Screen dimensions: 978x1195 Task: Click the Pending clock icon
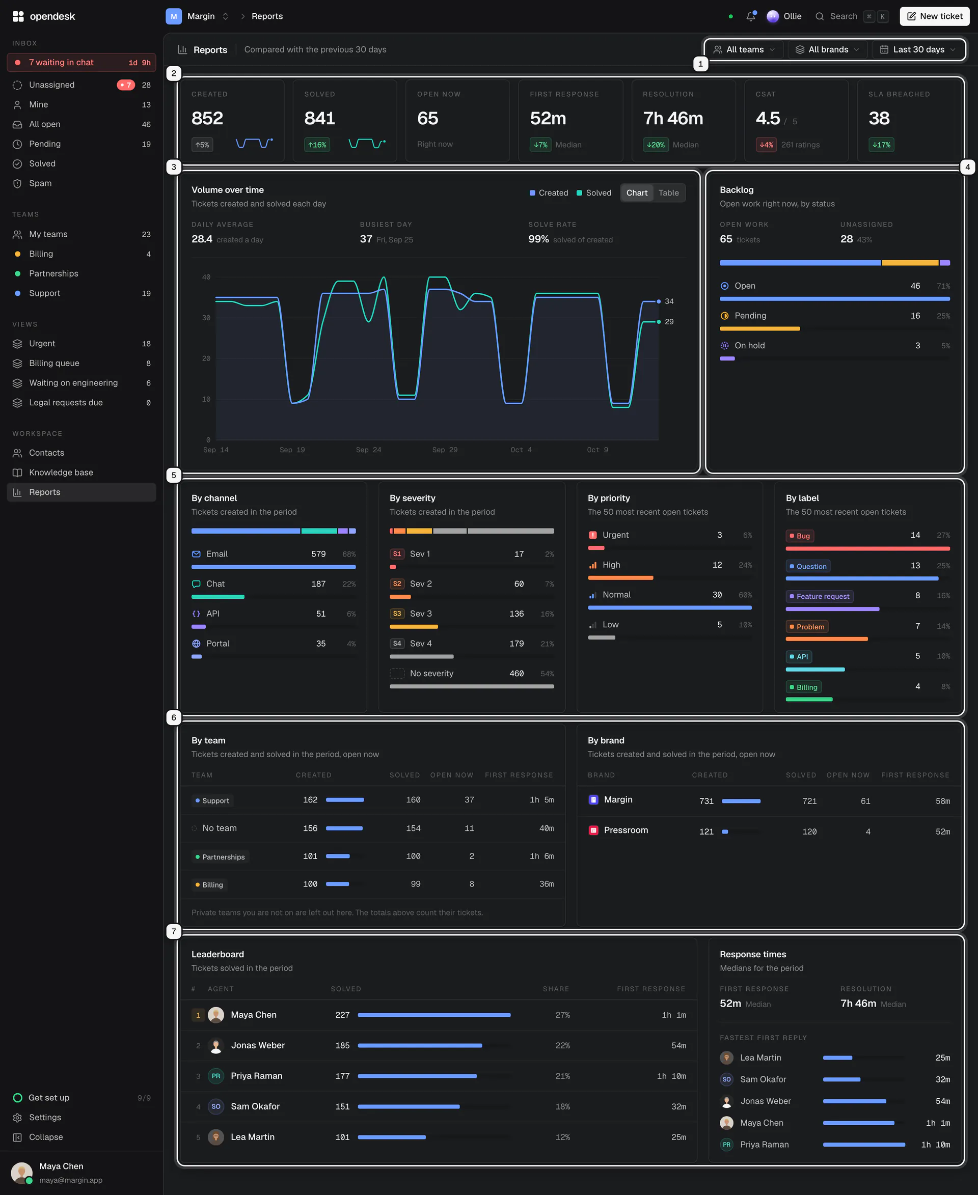coord(17,144)
